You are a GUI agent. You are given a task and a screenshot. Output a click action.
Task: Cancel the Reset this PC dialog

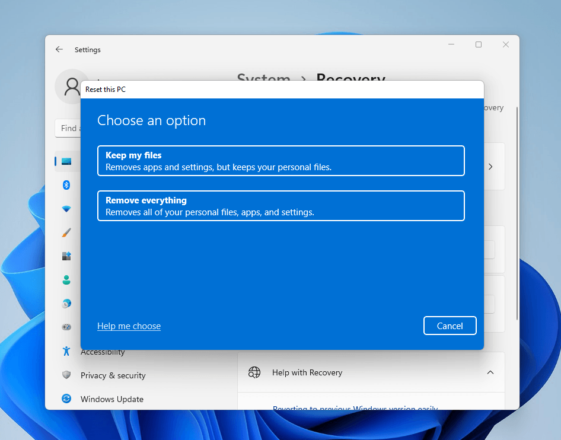click(450, 326)
